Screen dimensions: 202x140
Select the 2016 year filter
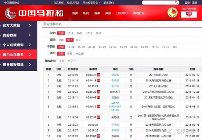tap(89, 33)
